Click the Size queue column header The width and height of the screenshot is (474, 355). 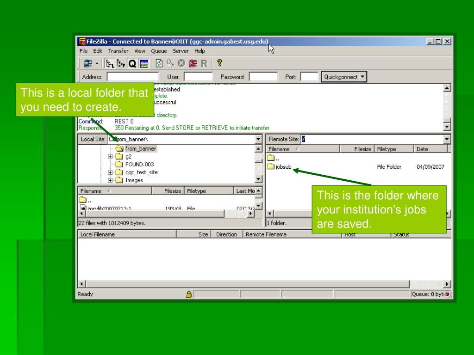(x=194, y=234)
